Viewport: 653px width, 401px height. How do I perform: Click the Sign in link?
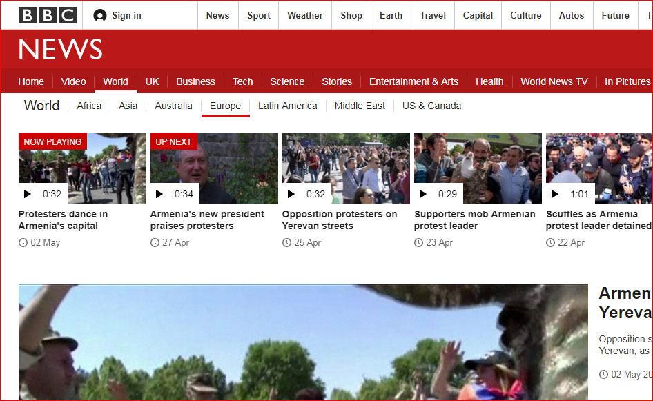pyautogui.click(x=126, y=15)
